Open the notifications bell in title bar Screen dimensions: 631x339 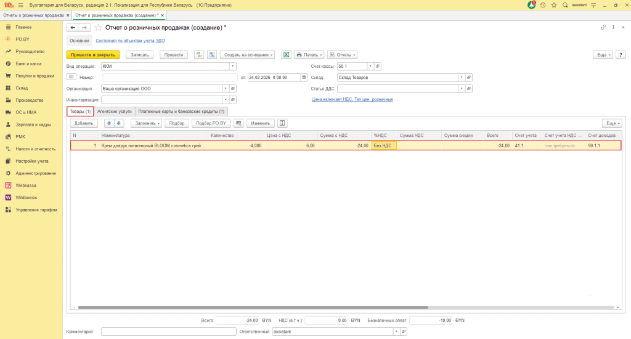[x=531, y=5]
